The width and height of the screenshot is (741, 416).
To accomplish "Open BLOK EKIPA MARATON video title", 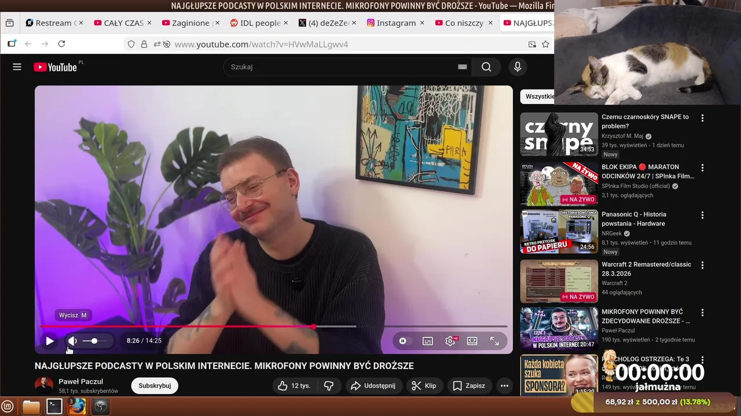I will [648, 172].
